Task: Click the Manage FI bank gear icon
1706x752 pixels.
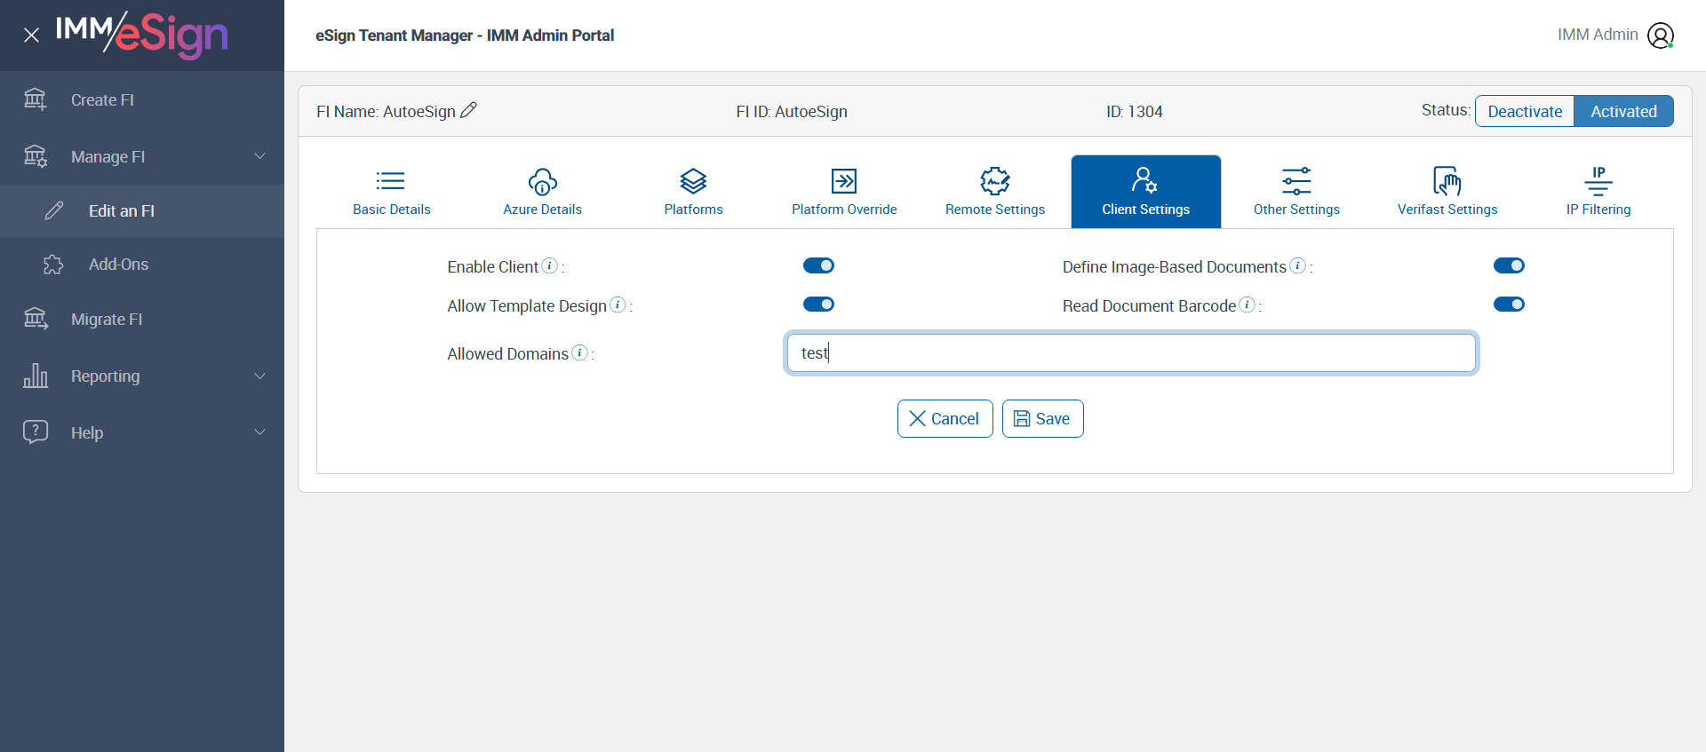Action: point(36,156)
